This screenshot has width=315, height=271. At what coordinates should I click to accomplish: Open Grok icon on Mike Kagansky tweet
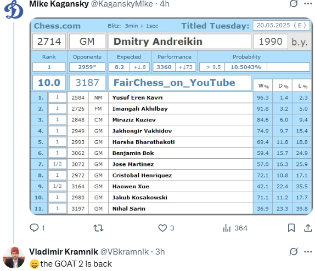tap(294, 3)
